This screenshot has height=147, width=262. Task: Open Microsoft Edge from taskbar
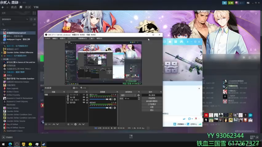[10, 144]
